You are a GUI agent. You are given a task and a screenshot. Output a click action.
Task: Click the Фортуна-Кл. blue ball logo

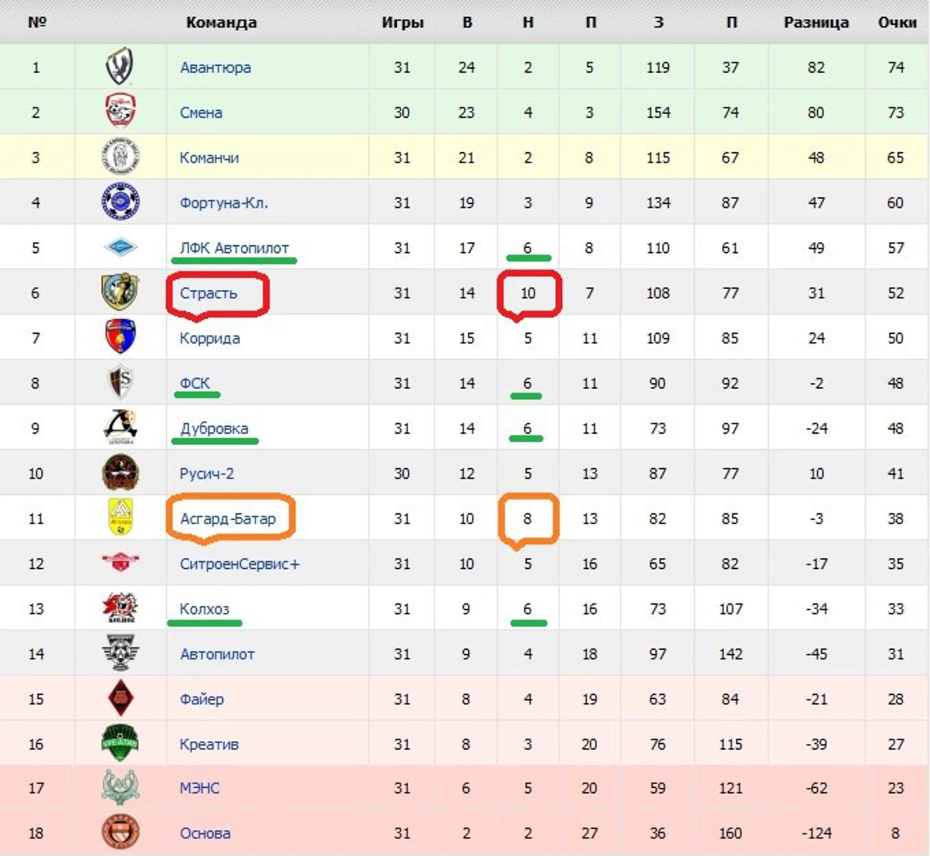coord(120,202)
